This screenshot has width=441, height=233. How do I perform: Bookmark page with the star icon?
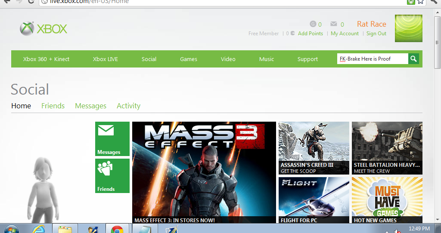tap(420, 2)
